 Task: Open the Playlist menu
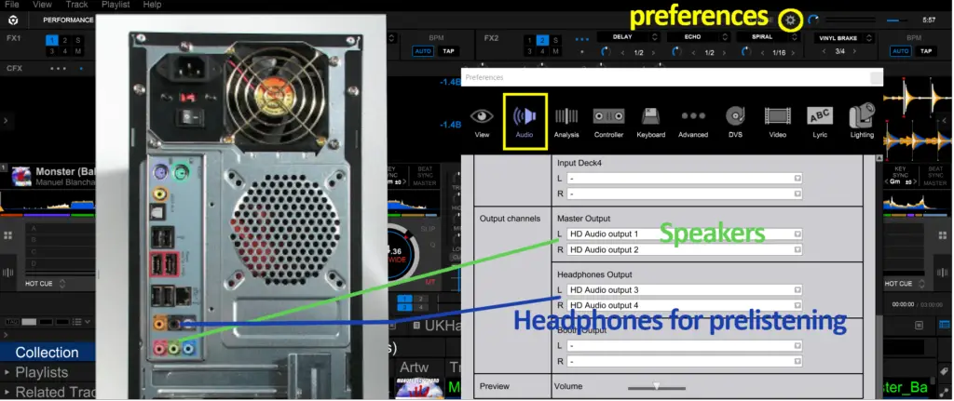coord(116,5)
